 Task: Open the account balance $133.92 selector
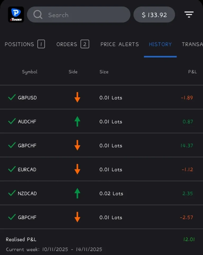click(x=154, y=15)
